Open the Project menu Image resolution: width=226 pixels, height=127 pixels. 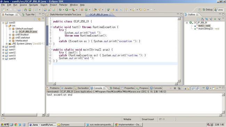(x=53, y=5)
